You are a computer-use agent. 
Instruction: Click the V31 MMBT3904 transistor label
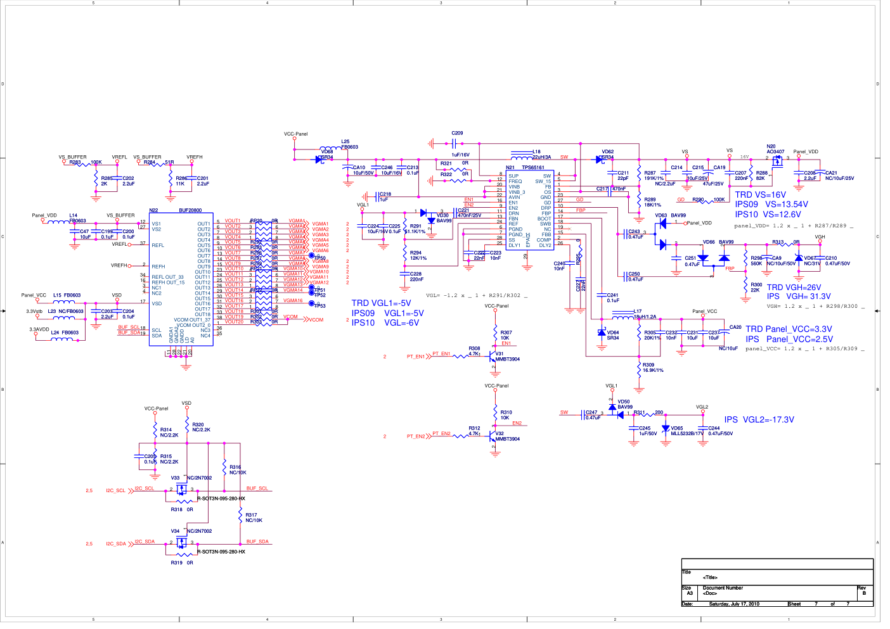pyautogui.click(x=507, y=357)
